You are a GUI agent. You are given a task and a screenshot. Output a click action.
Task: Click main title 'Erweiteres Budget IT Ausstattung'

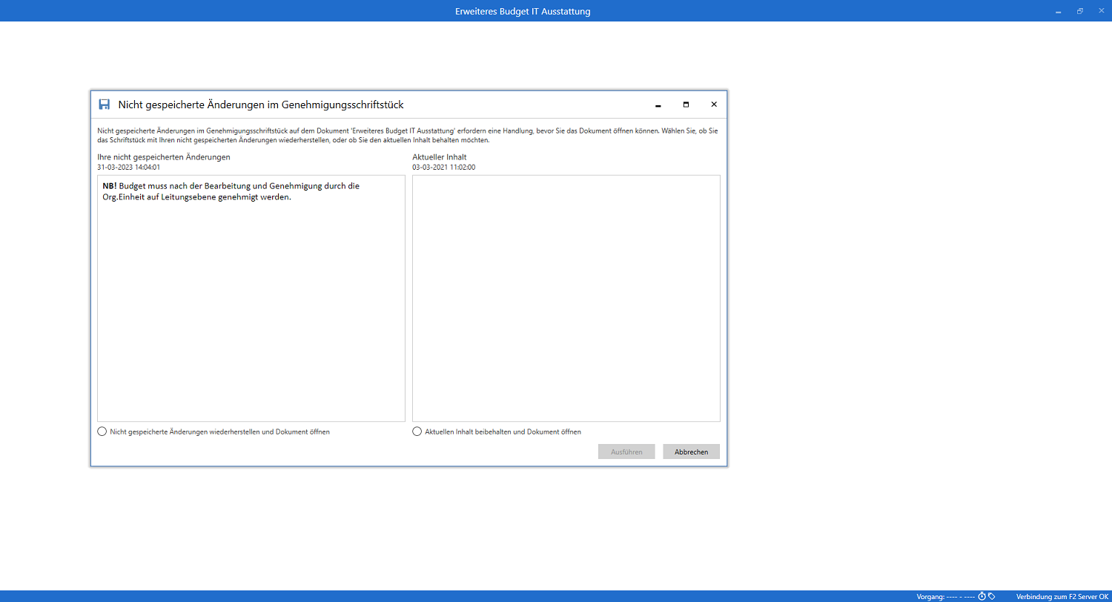(x=523, y=11)
